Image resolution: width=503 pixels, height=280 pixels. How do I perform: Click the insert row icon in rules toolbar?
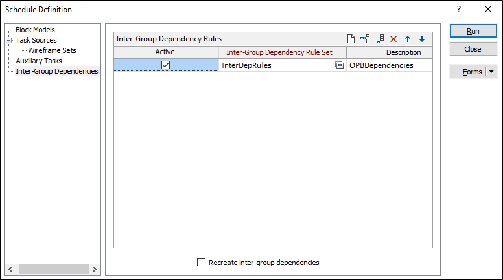coord(365,39)
